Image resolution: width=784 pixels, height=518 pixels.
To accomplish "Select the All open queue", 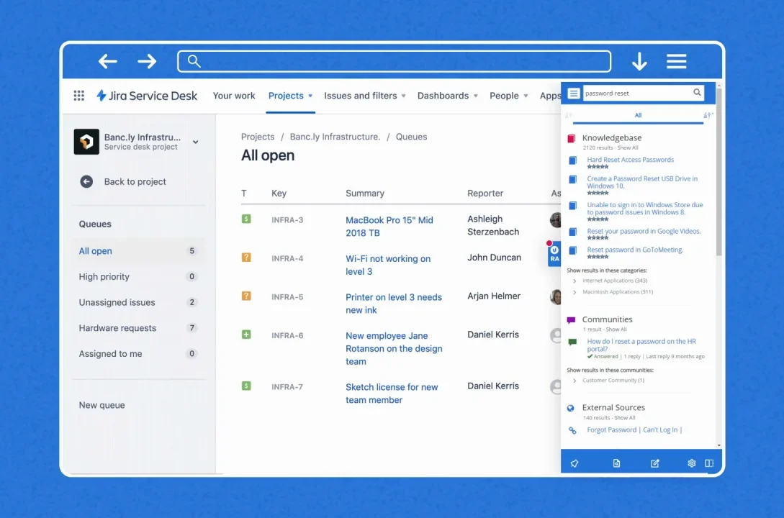I will pos(137,251).
